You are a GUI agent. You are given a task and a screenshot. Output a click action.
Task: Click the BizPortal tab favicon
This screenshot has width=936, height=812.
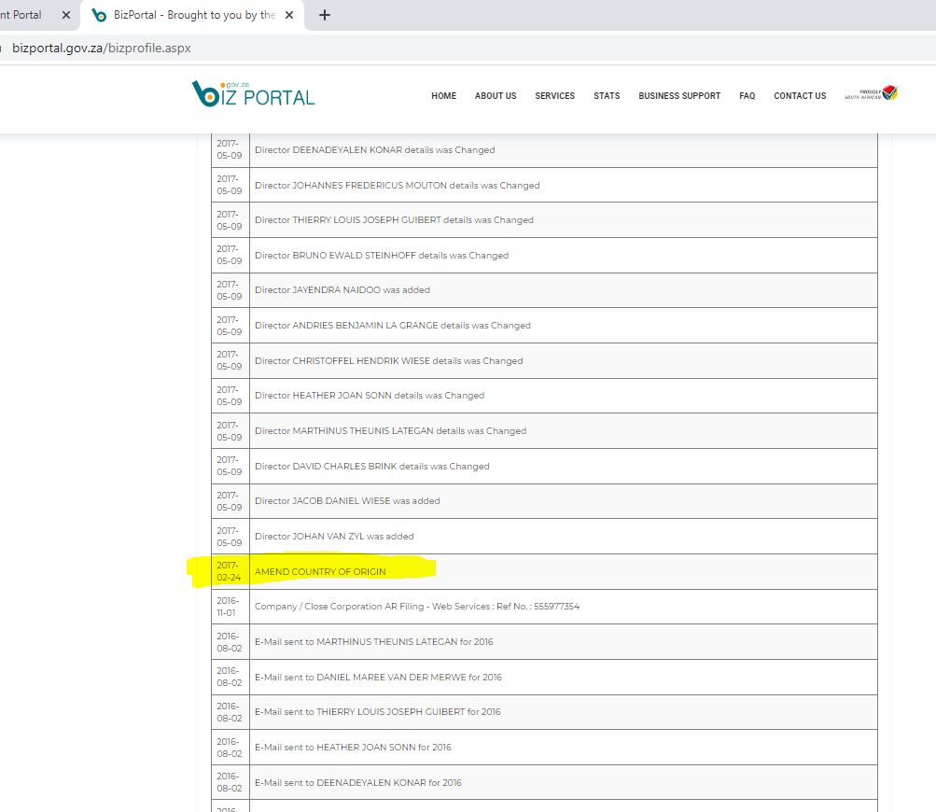tap(99, 15)
